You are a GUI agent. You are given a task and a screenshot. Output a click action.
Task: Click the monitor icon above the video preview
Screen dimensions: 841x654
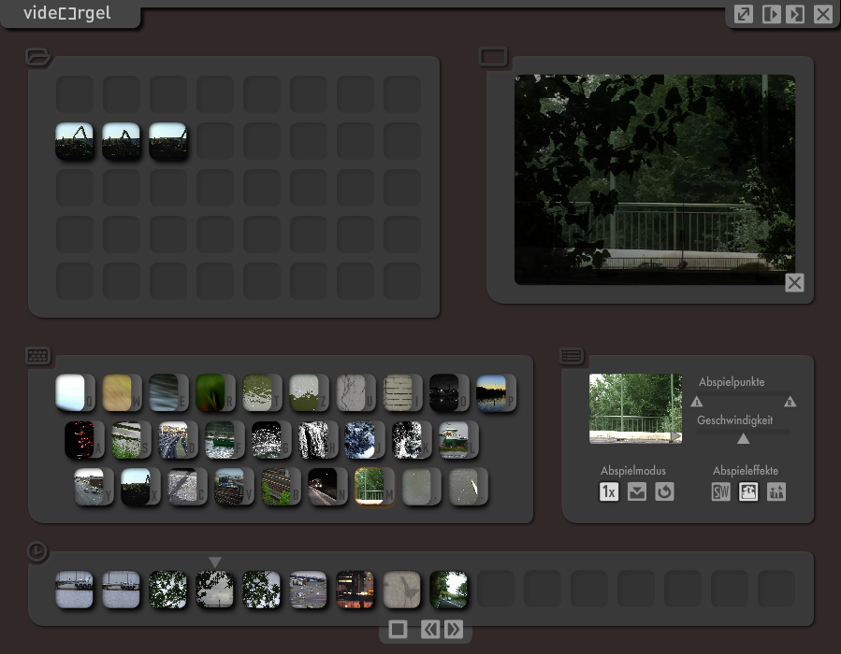coord(493,57)
